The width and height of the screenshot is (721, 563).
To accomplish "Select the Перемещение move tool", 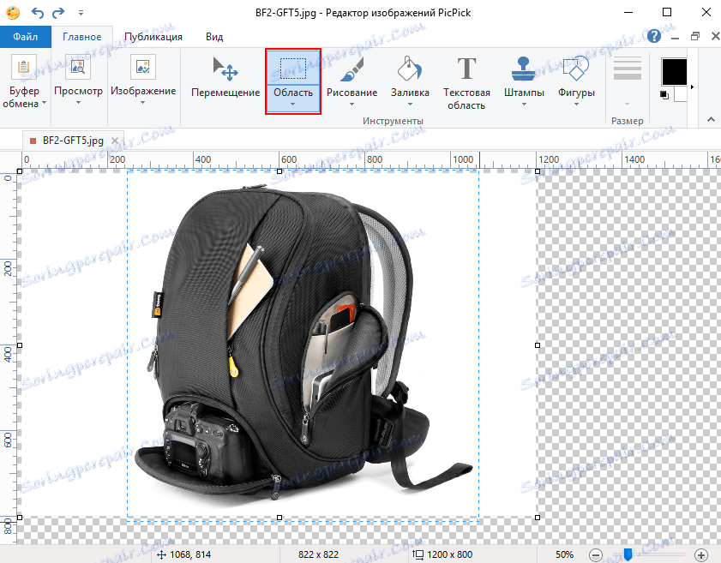I will (225, 79).
